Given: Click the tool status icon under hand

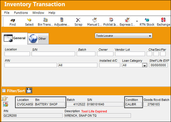Looking at the screenshot, I should [x=6, y=105].
